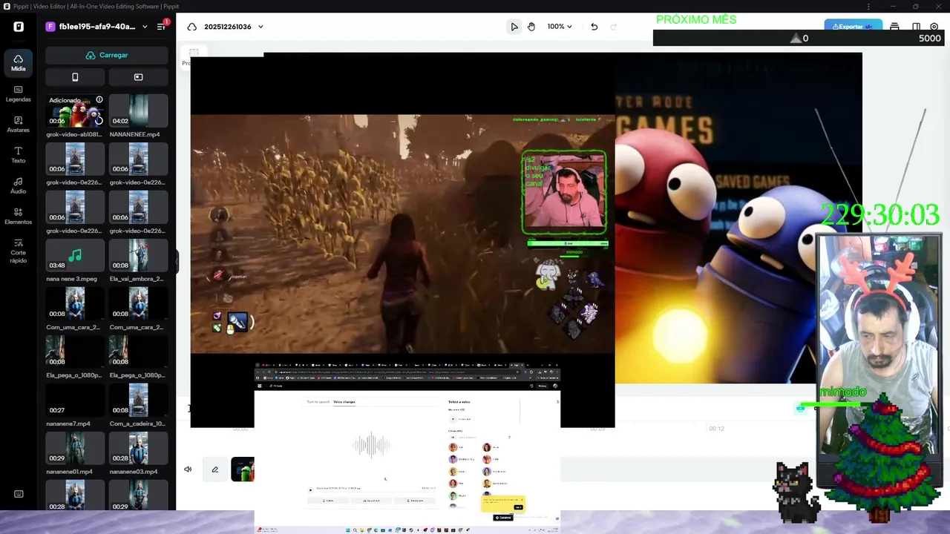This screenshot has height=534, width=950.
Task: Click the Pippit logo home icon
Action: point(18,27)
